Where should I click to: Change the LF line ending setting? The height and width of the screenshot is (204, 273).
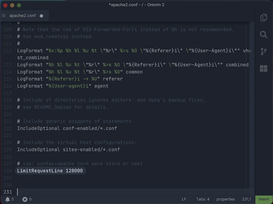(x=184, y=199)
